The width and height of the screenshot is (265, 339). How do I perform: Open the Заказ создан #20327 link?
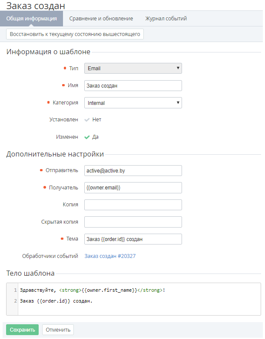click(x=110, y=256)
